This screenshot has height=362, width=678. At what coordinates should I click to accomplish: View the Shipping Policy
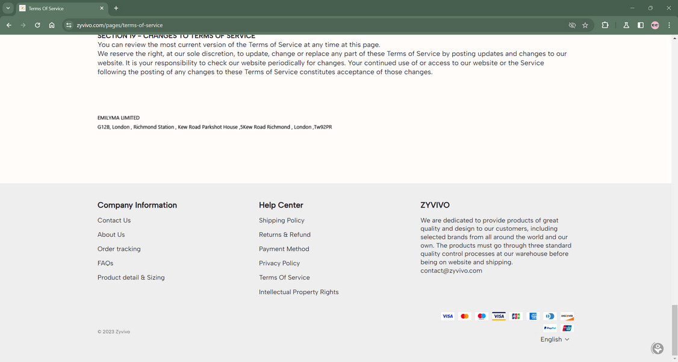coord(281,220)
